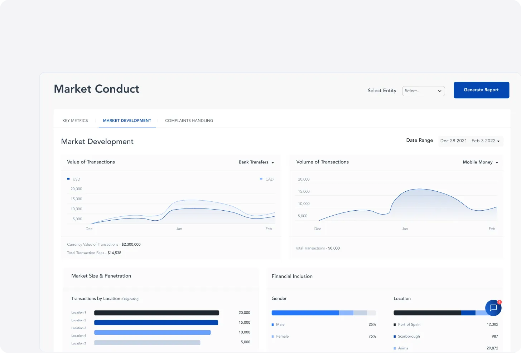Select the Market Development tab
Image resolution: width=521 pixels, height=353 pixels.
pos(127,121)
